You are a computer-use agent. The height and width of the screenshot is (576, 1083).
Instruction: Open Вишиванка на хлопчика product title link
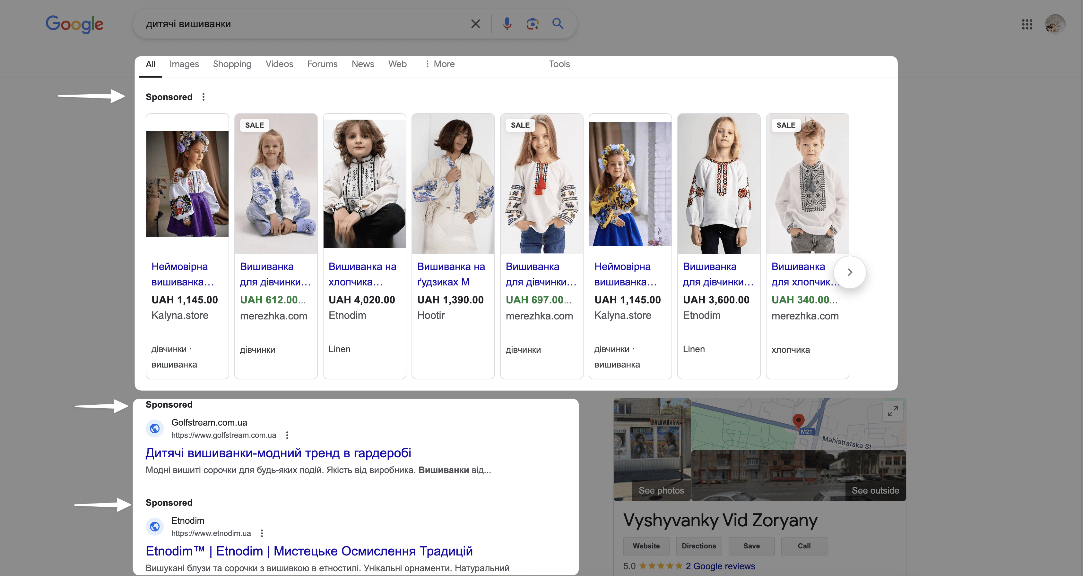pyautogui.click(x=362, y=274)
